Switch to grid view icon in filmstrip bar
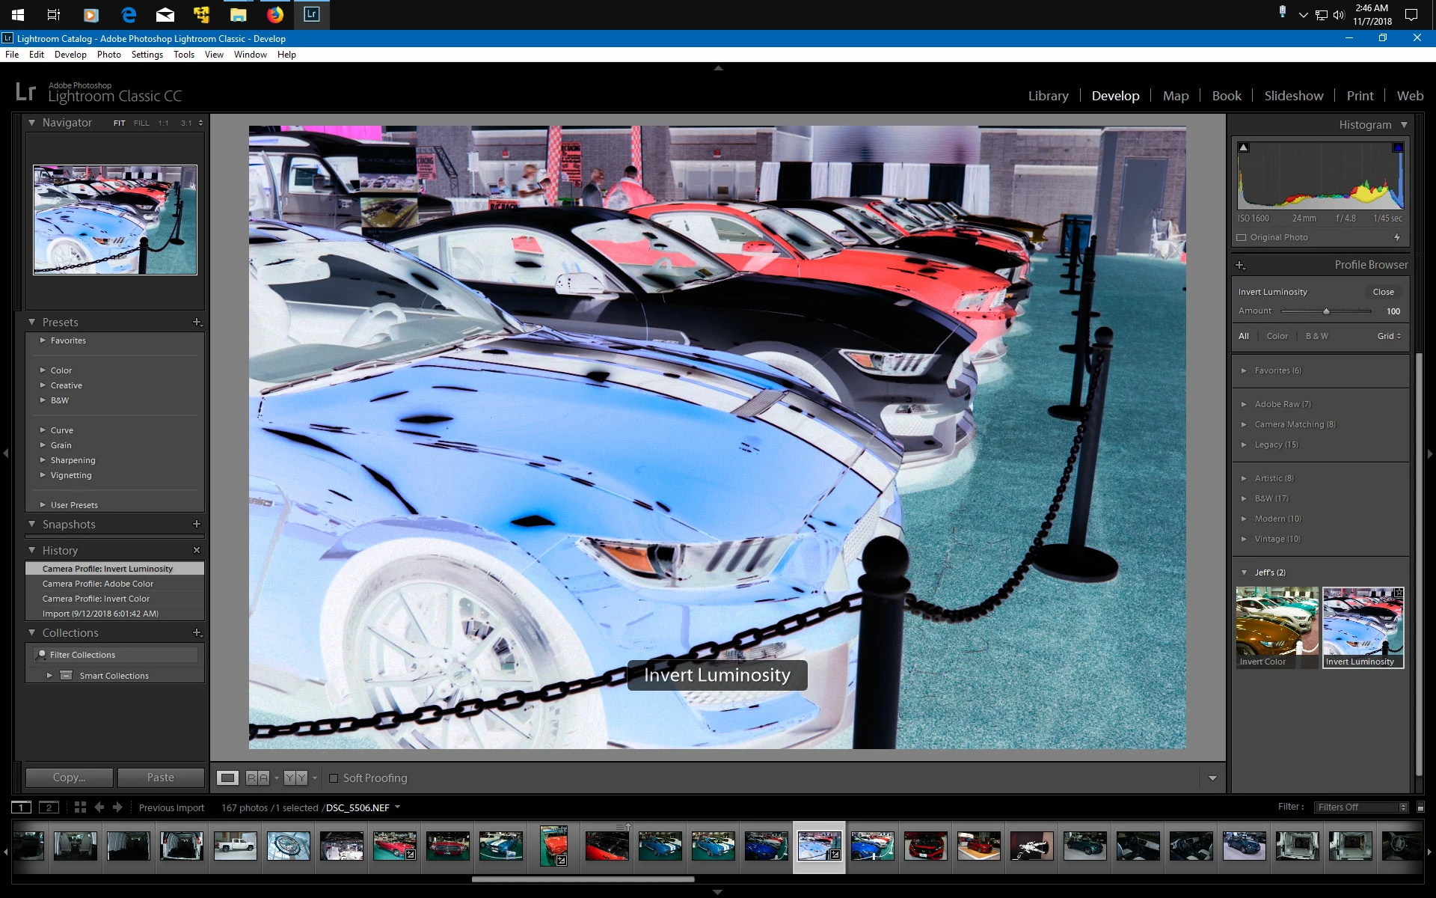 [x=80, y=807]
